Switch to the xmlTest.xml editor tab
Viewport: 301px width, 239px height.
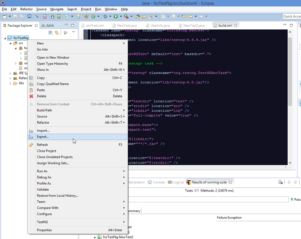[93, 26]
